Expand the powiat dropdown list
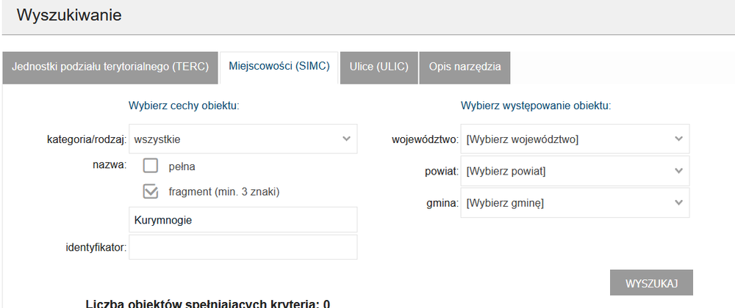Image resolution: width=735 pixels, height=308 pixels. [575, 171]
